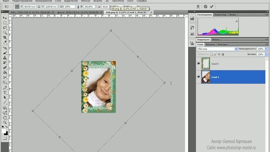Select the Pen tool
Image resolution: width=270 pixels, height=152 pixels.
pyautogui.click(x=5, y=88)
